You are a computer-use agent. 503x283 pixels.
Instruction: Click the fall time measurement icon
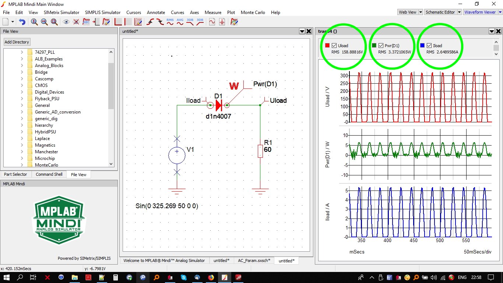[x=160, y=22]
